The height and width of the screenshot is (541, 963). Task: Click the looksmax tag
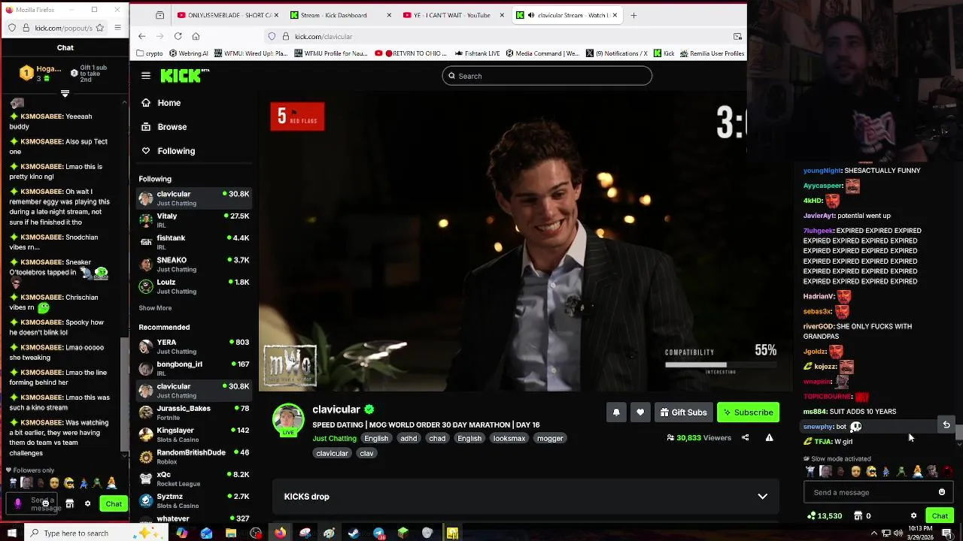pyautogui.click(x=509, y=438)
